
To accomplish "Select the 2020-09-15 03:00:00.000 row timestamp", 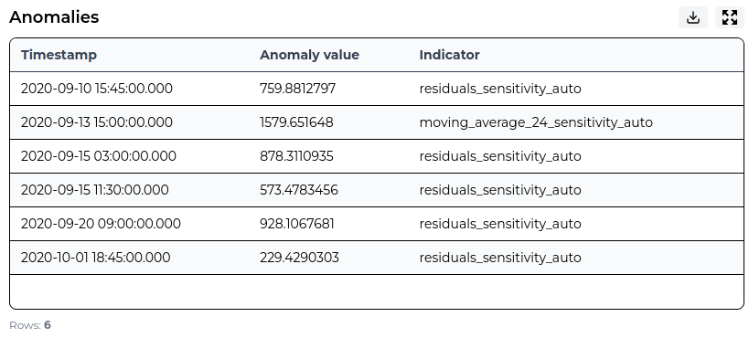I will point(99,156).
